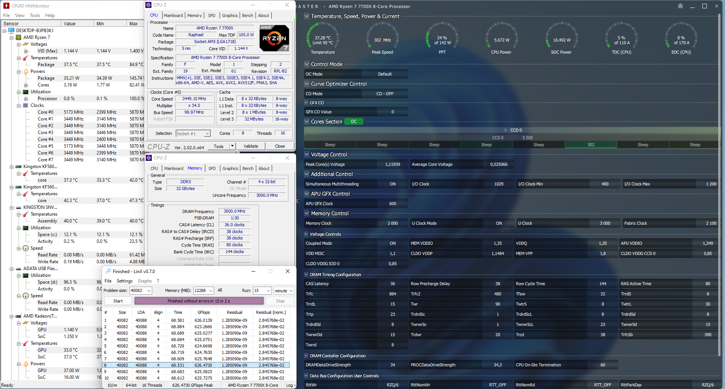Click title bar icon of CPU-Z memory timings window
725x389 pixels.
coord(149,158)
